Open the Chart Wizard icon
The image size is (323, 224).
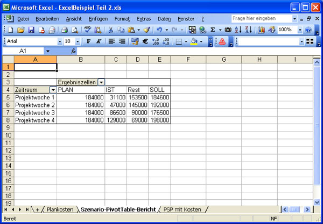[x=261, y=30]
